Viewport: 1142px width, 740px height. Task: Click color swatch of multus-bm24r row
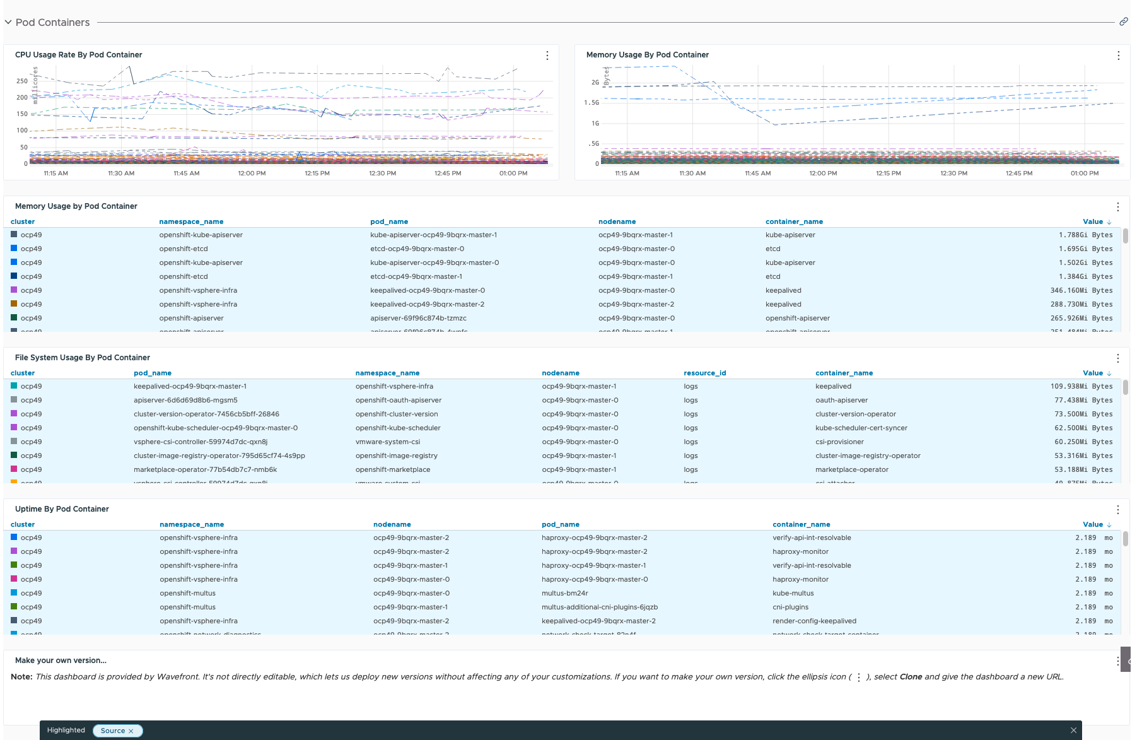tap(14, 593)
